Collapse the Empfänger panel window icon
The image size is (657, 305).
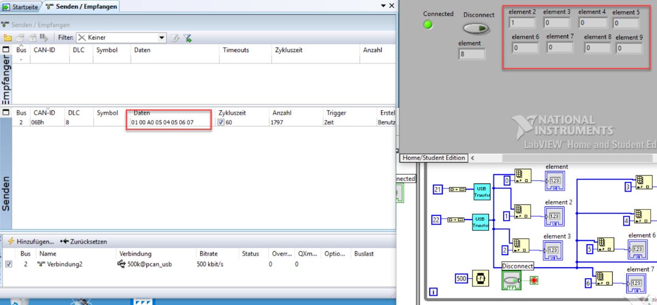click(x=6, y=50)
